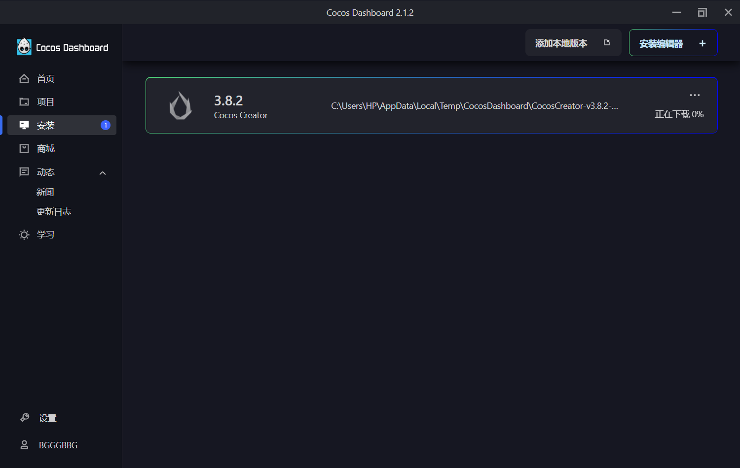Click the Cocos Creator flame icon
The width and height of the screenshot is (740, 468).
point(181,105)
